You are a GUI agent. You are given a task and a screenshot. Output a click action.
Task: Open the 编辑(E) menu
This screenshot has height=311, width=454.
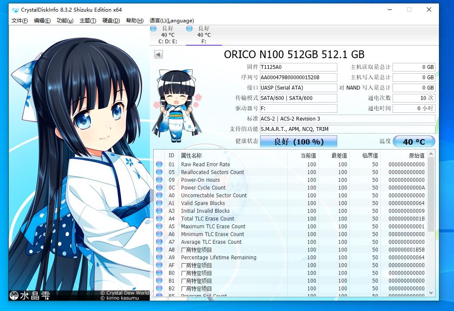pos(42,21)
